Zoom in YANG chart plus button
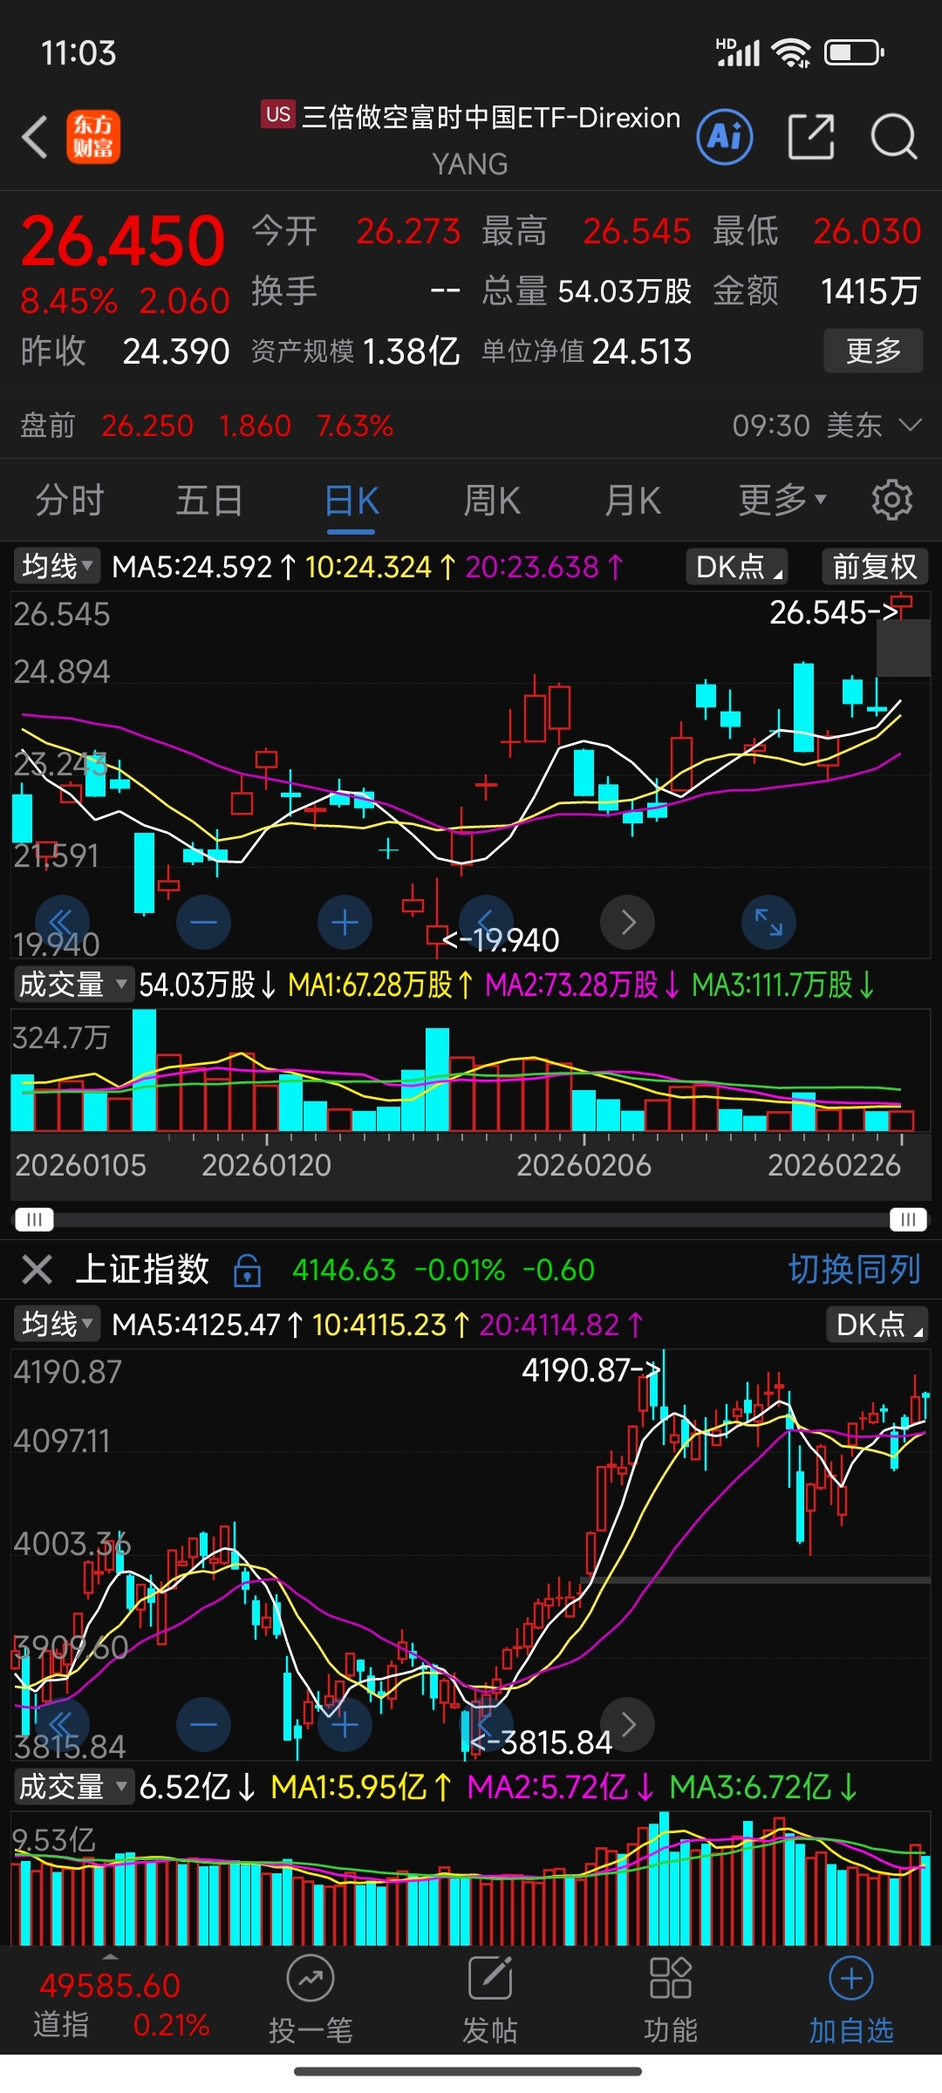The height and width of the screenshot is (2093, 942). point(345,923)
